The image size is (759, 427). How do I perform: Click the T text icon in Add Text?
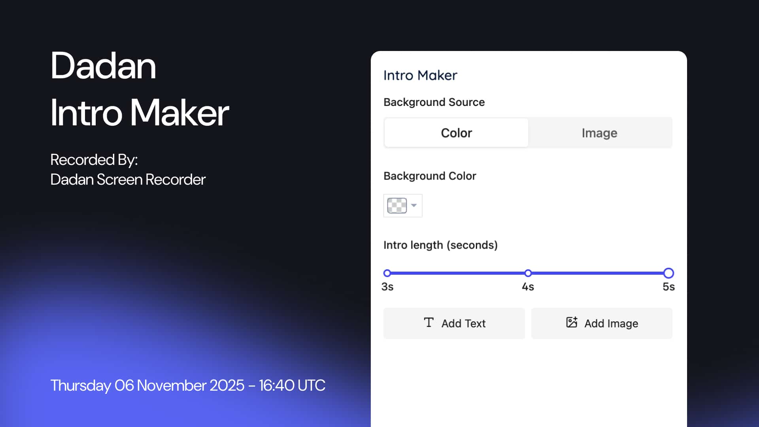[429, 323]
